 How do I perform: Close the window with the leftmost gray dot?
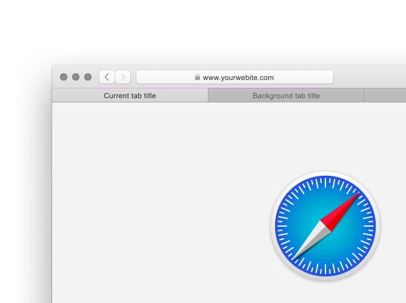coord(64,77)
